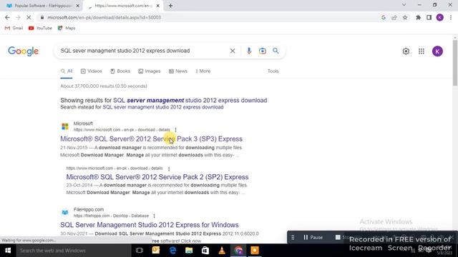Open options for the SP3 result
The width and height of the screenshot is (458, 257).
pyautogui.click(x=175, y=130)
